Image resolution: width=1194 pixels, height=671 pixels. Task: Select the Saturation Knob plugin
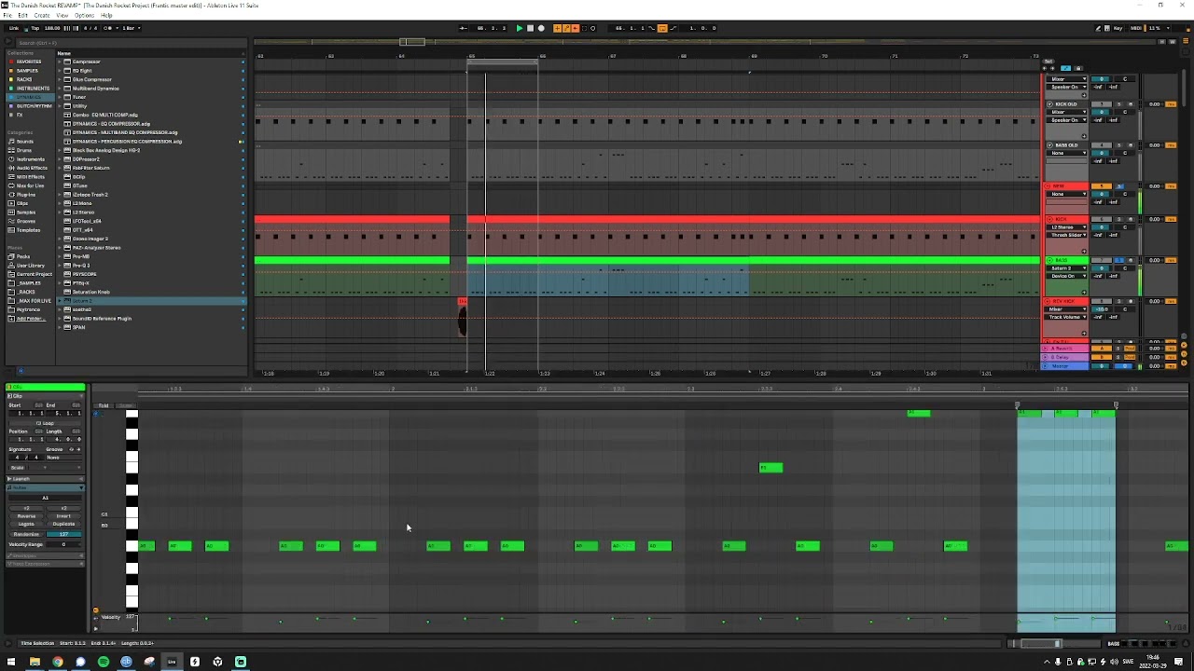click(x=90, y=292)
